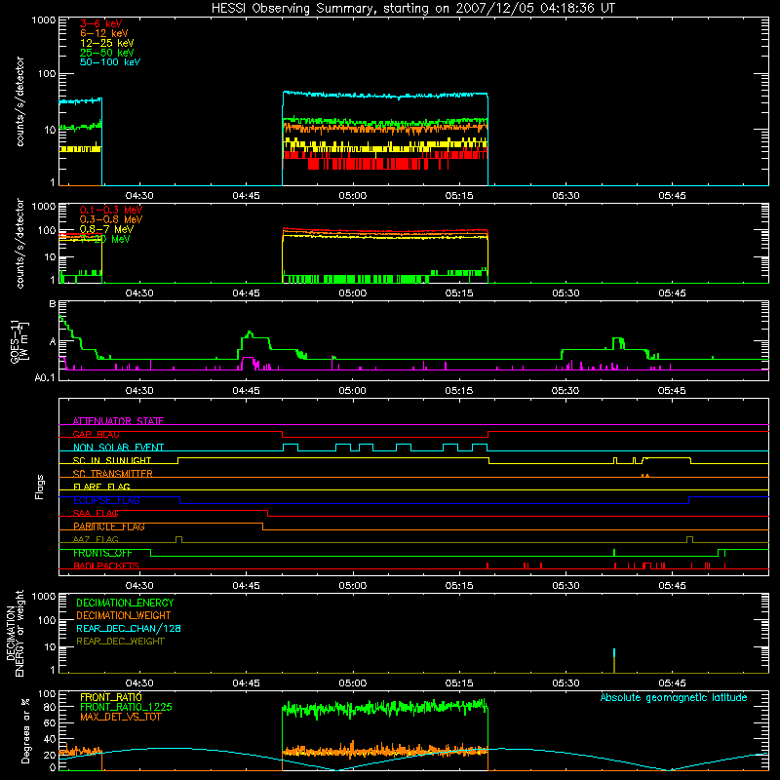Select the DECIMATION_ENERGY legend entry
The height and width of the screenshot is (780, 780).
pos(125,603)
